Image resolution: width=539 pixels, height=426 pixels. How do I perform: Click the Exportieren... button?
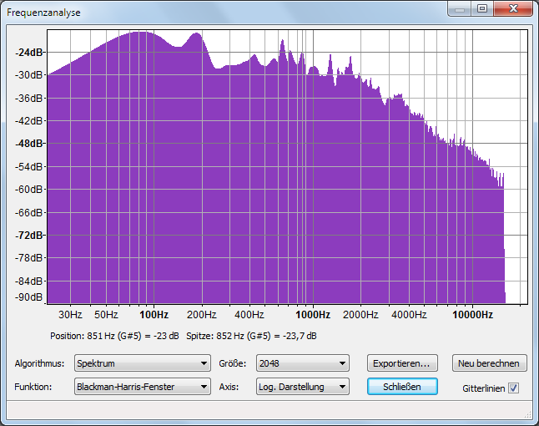(x=402, y=363)
